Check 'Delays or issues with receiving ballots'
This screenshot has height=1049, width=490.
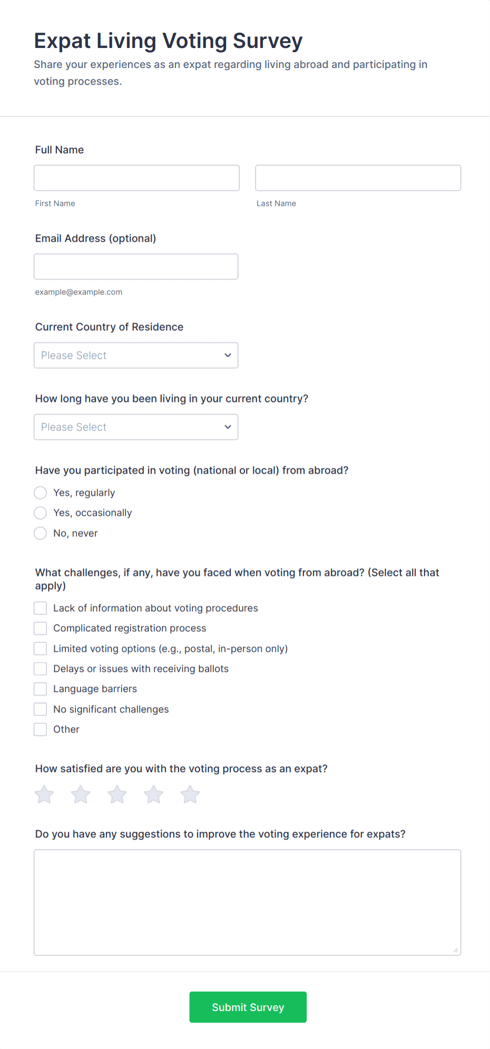pyautogui.click(x=40, y=668)
